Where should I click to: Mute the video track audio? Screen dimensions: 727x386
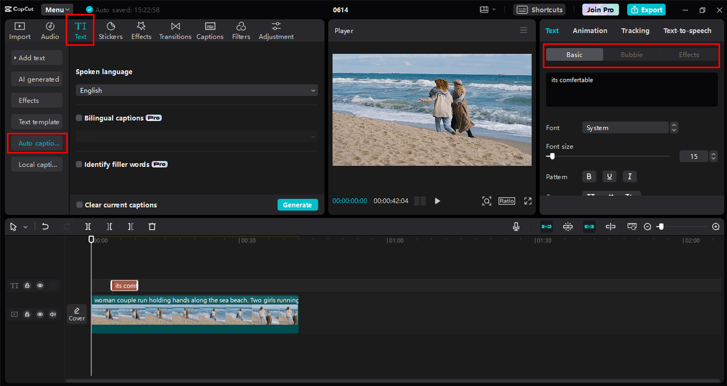click(x=53, y=314)
